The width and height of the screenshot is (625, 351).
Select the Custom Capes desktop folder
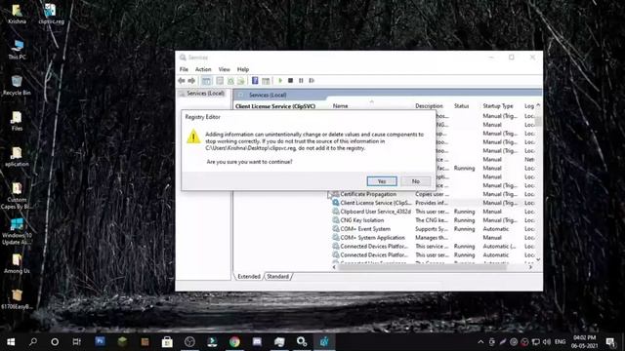coord(17,196)
